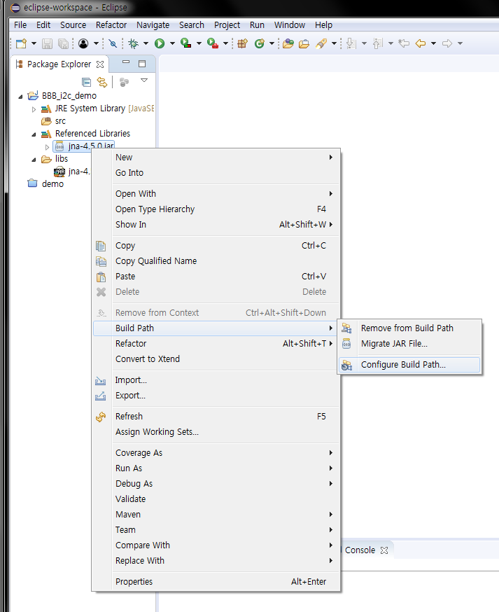
Task: Maximize the Package Explorer view
Action: point(142,64)
